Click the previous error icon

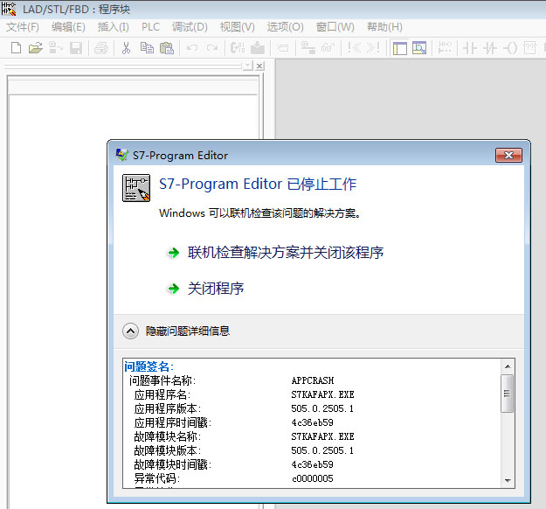click(x=354, y=48)
